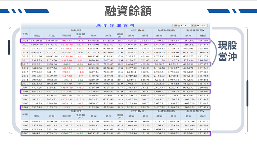The height and width of the screenshot is (145, 257).
Task: Click the 匯出HTML export button
Action: point(198,25)
